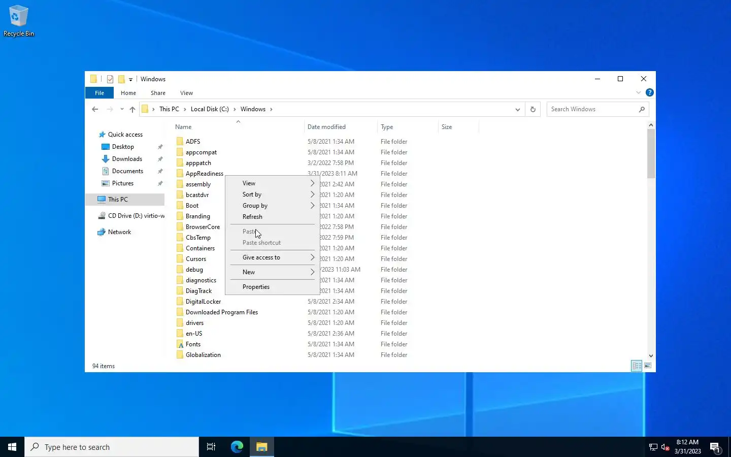Click the file list vertical scrollbar thumb
This screenshot has width=731, height=457.
click(x=651, y=154)
